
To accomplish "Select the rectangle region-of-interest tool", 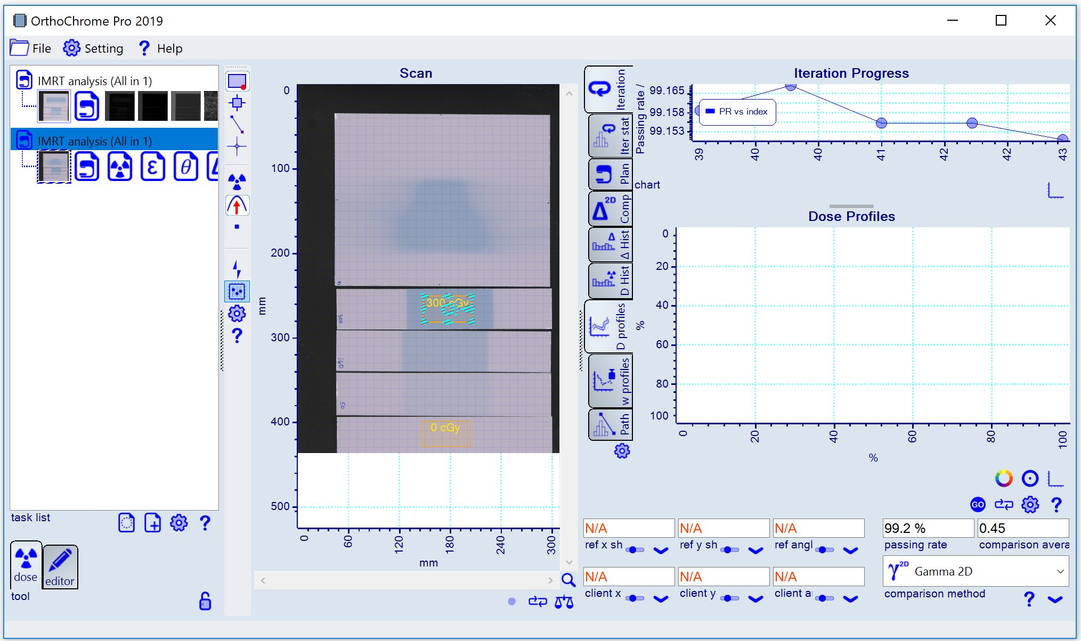I will [x=237, y=81].
